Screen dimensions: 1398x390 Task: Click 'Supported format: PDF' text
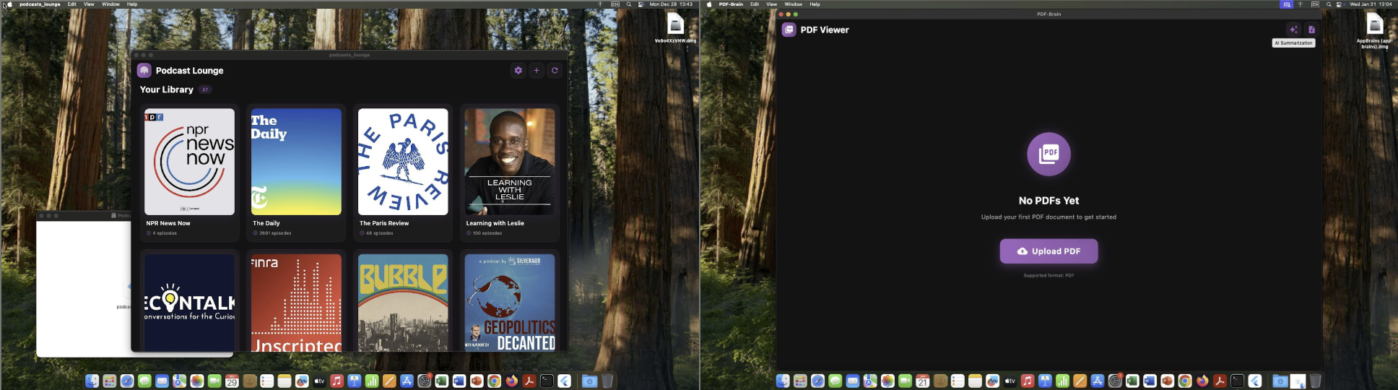[x=1048, y=275]
